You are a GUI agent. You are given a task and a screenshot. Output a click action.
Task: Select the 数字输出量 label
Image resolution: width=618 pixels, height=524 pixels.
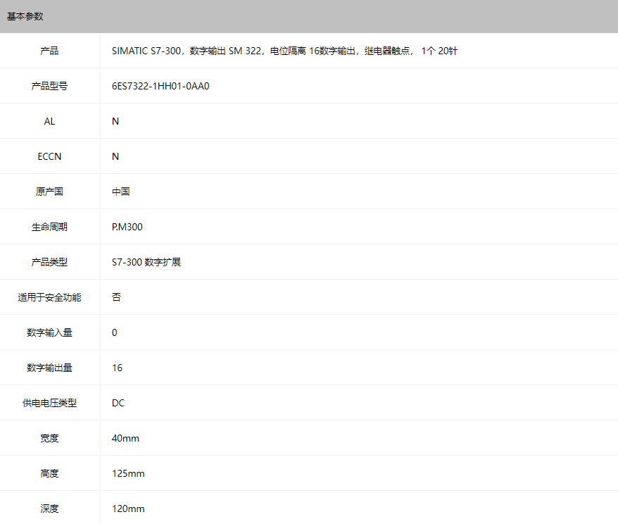pos(49,368)
